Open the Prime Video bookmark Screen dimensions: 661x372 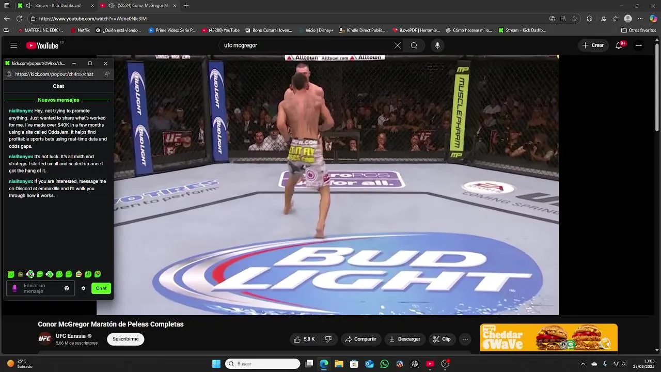click(x=172, y=30)
